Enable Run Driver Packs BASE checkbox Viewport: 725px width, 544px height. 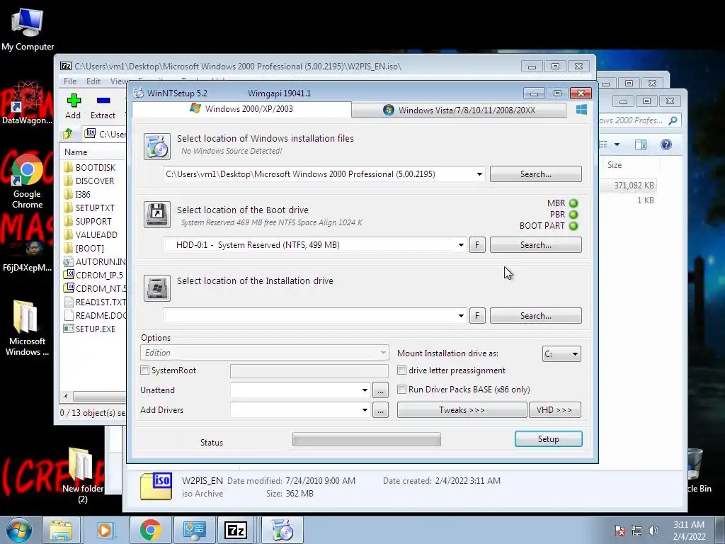tap(402, 390)
